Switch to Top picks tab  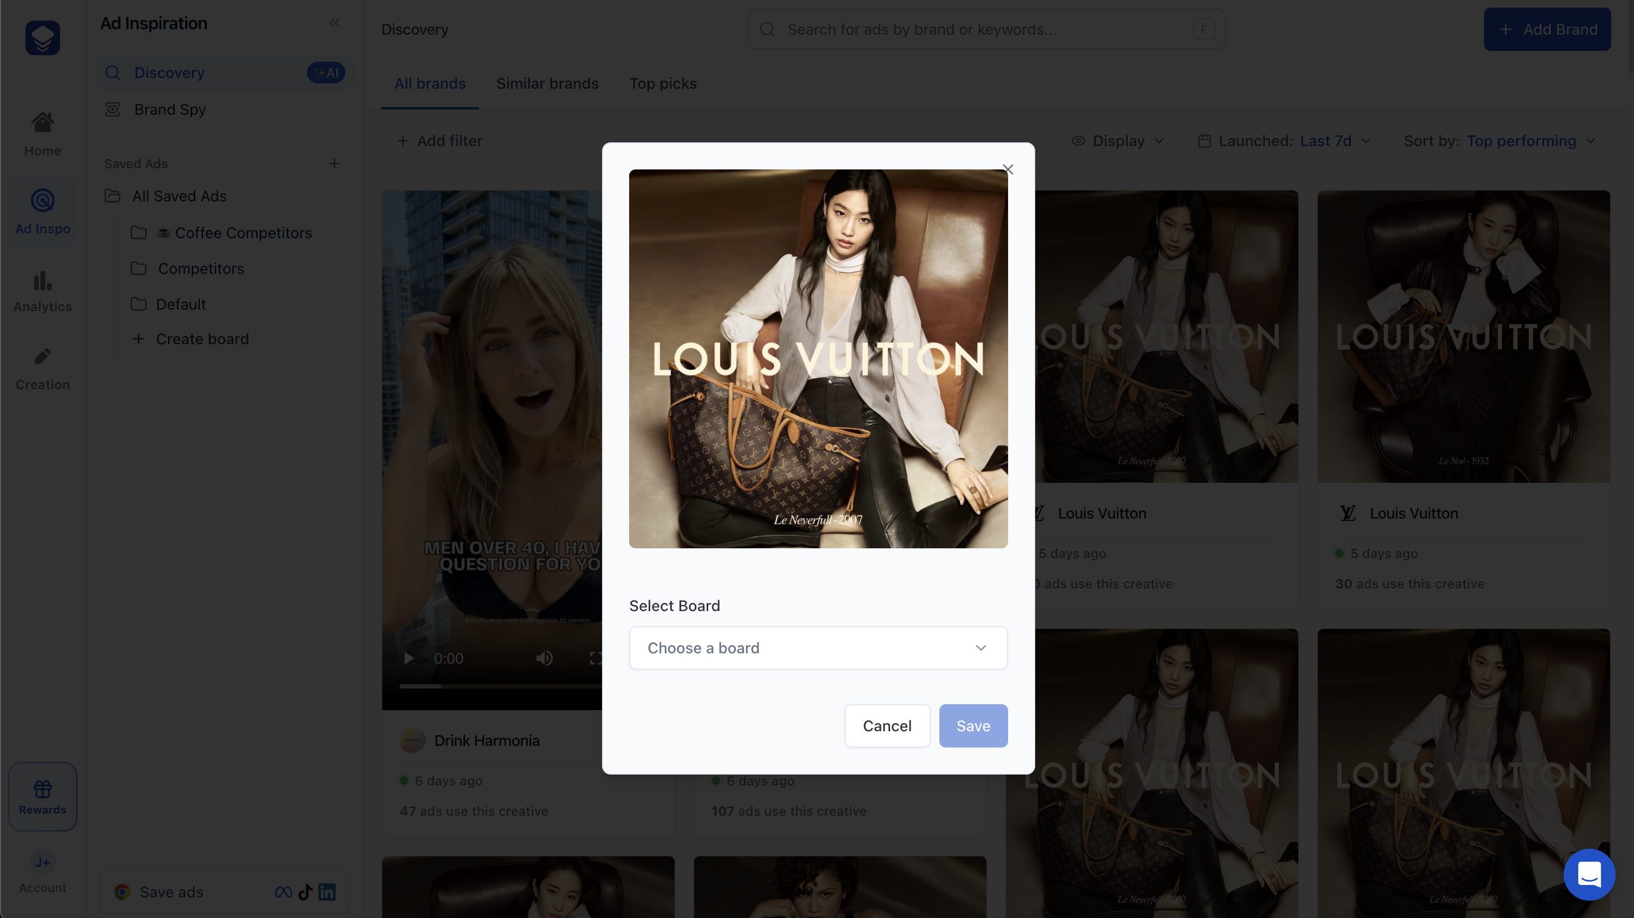663,84
